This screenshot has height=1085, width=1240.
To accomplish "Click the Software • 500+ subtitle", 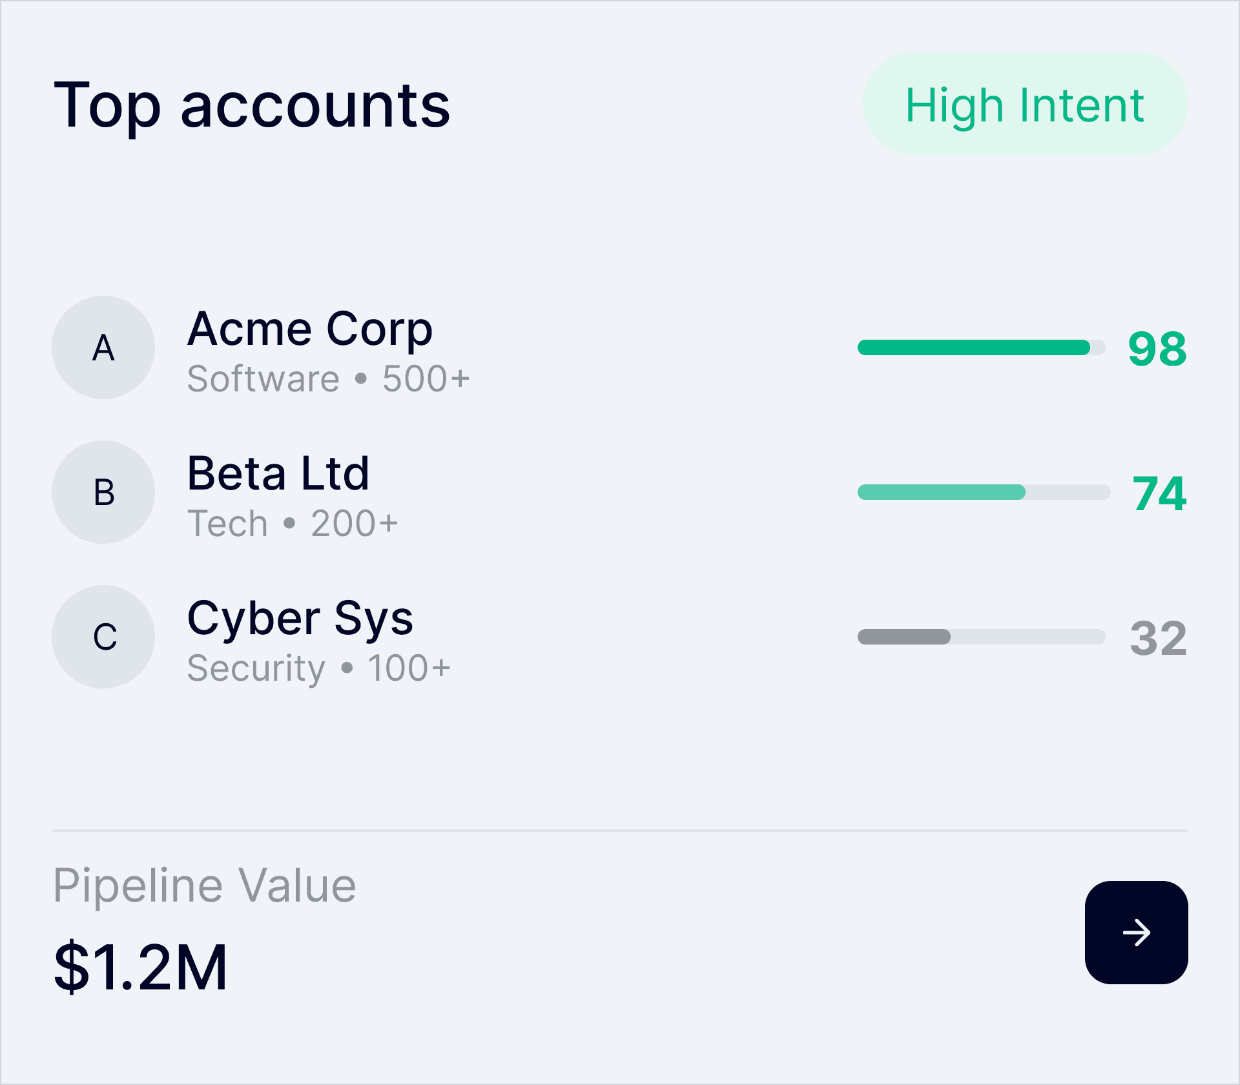I will (328, 379).
